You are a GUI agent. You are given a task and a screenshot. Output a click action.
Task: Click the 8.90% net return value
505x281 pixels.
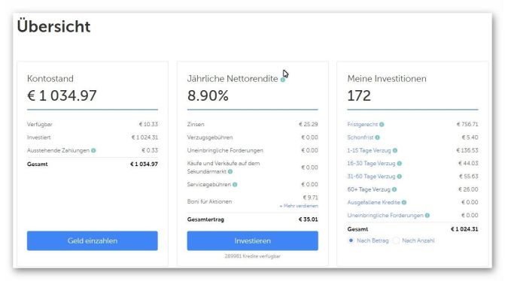(208, 95)
